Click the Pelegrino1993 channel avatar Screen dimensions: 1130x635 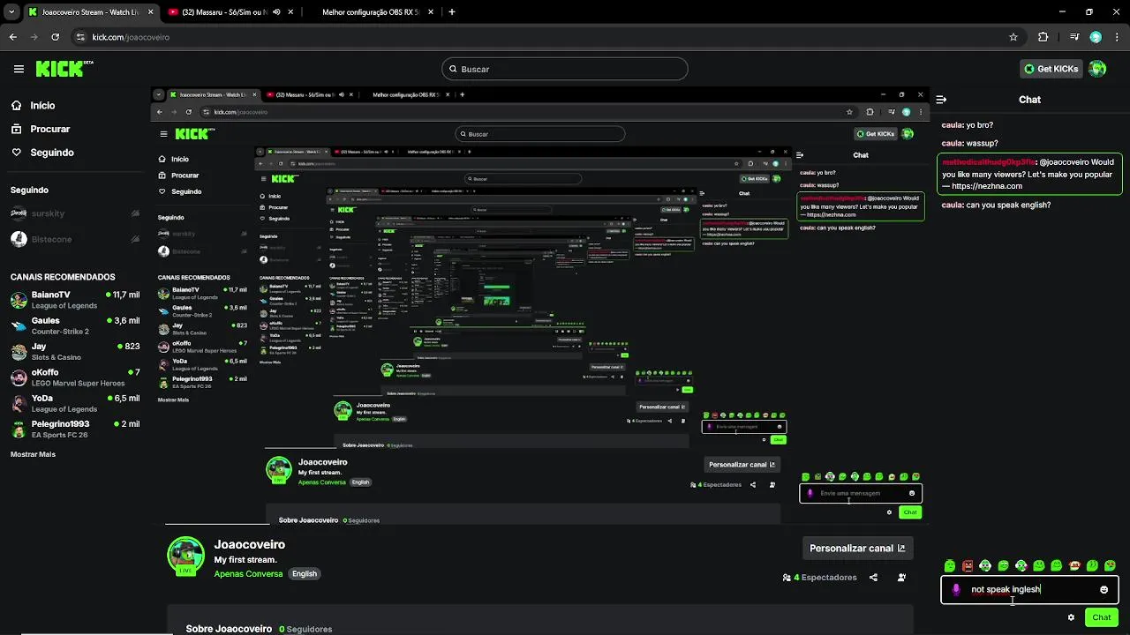(19, 430)
